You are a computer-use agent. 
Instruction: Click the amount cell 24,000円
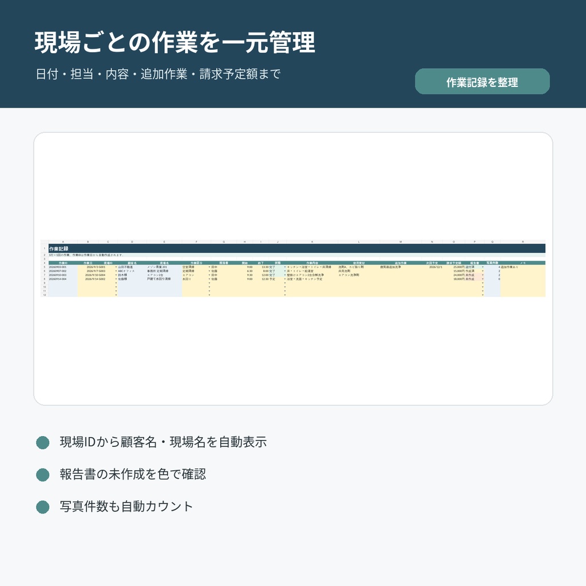pos(454,275)
